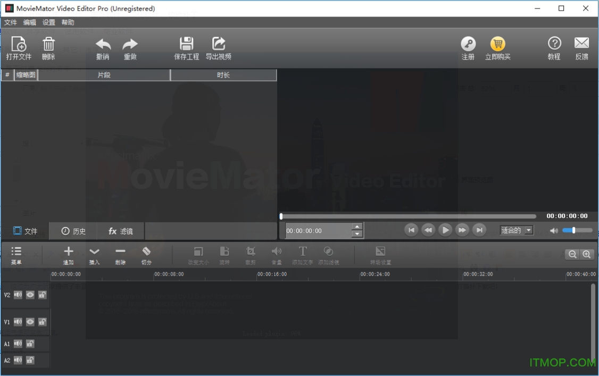Click timeline vertical scrollbar
The height and width of the screenshot is (376, 599).
[593, 324]
